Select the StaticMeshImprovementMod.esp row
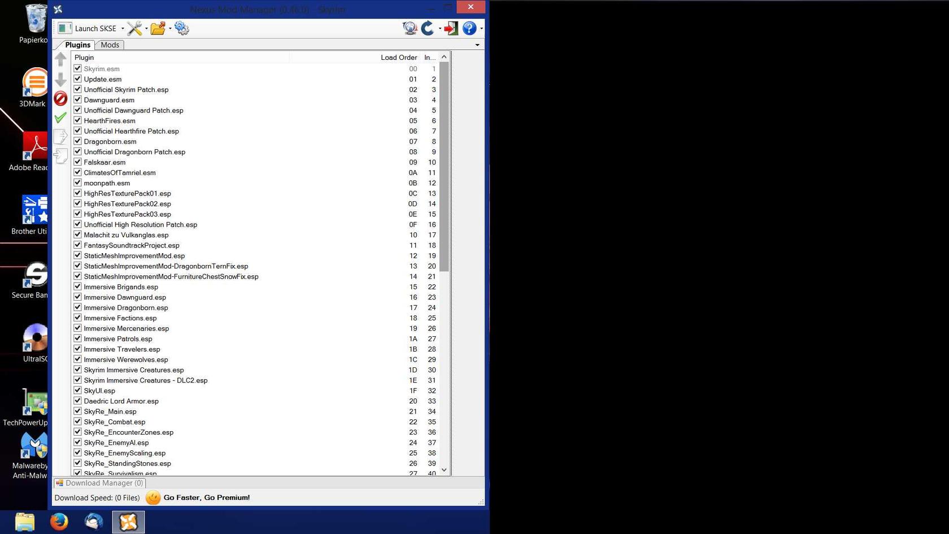Image resolution: width=949 pixels, height=534 pixels. pyautogui.click(x=255, y=255)
